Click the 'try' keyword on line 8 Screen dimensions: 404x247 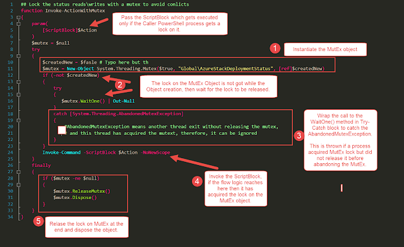tap(35, 49)
